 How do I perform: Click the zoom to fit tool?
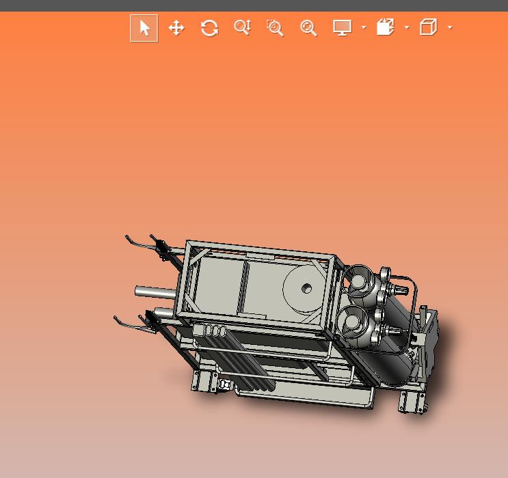coord(308,28)
